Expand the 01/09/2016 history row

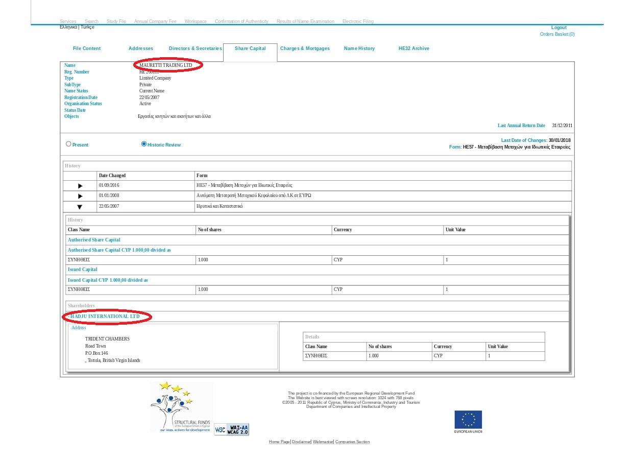[80, 186]
